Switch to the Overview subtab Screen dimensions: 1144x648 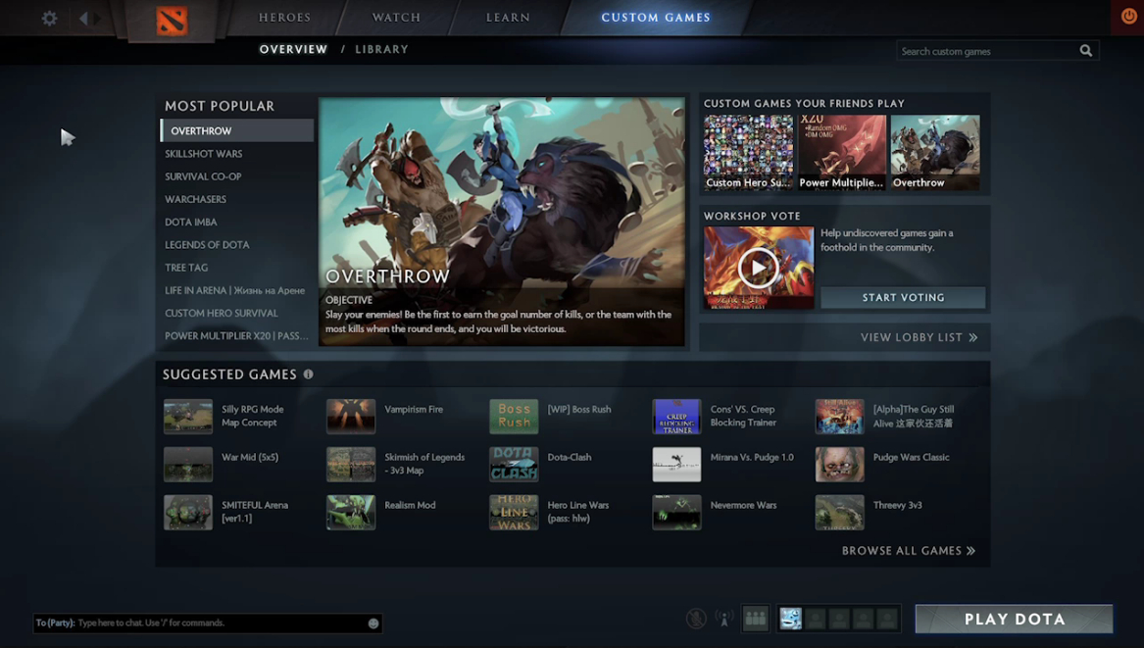pos(293,49)
